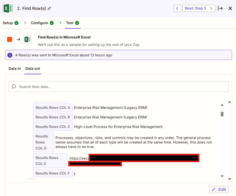Screen dimensions: 236x196
Task: Switch to the Configure tab
Action: tap(39, 23)
